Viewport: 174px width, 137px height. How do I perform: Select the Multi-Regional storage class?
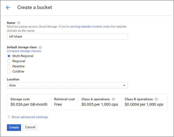9,56
